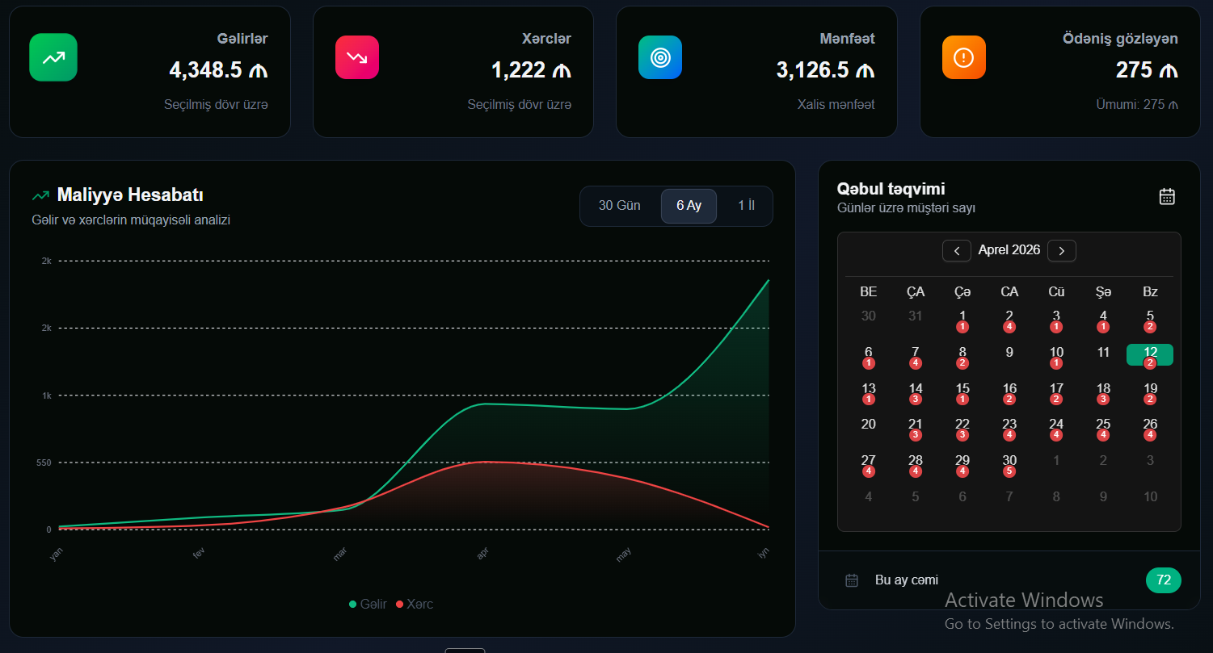Toggle the Gəlir series in chart legend
Image resolution: width=1213 pixels, height=653 pixels.
368,604
